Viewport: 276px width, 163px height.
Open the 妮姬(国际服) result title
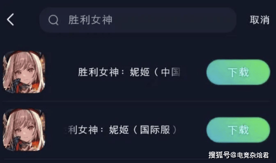tap(121, 130)
